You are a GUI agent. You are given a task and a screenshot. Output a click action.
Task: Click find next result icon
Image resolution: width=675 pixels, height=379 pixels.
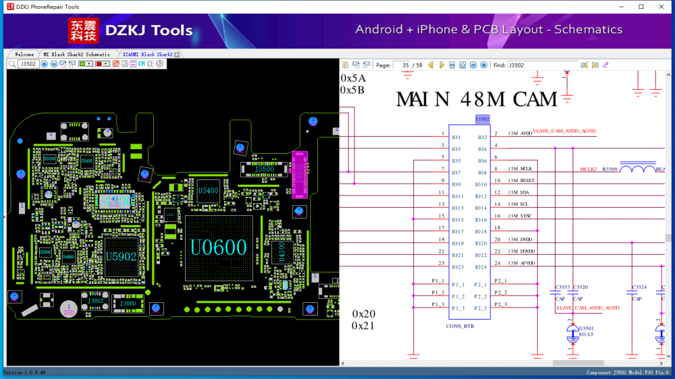click(595, 65)
